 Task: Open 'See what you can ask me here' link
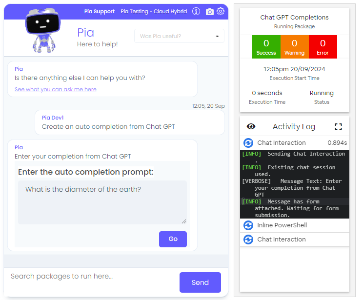55,89
